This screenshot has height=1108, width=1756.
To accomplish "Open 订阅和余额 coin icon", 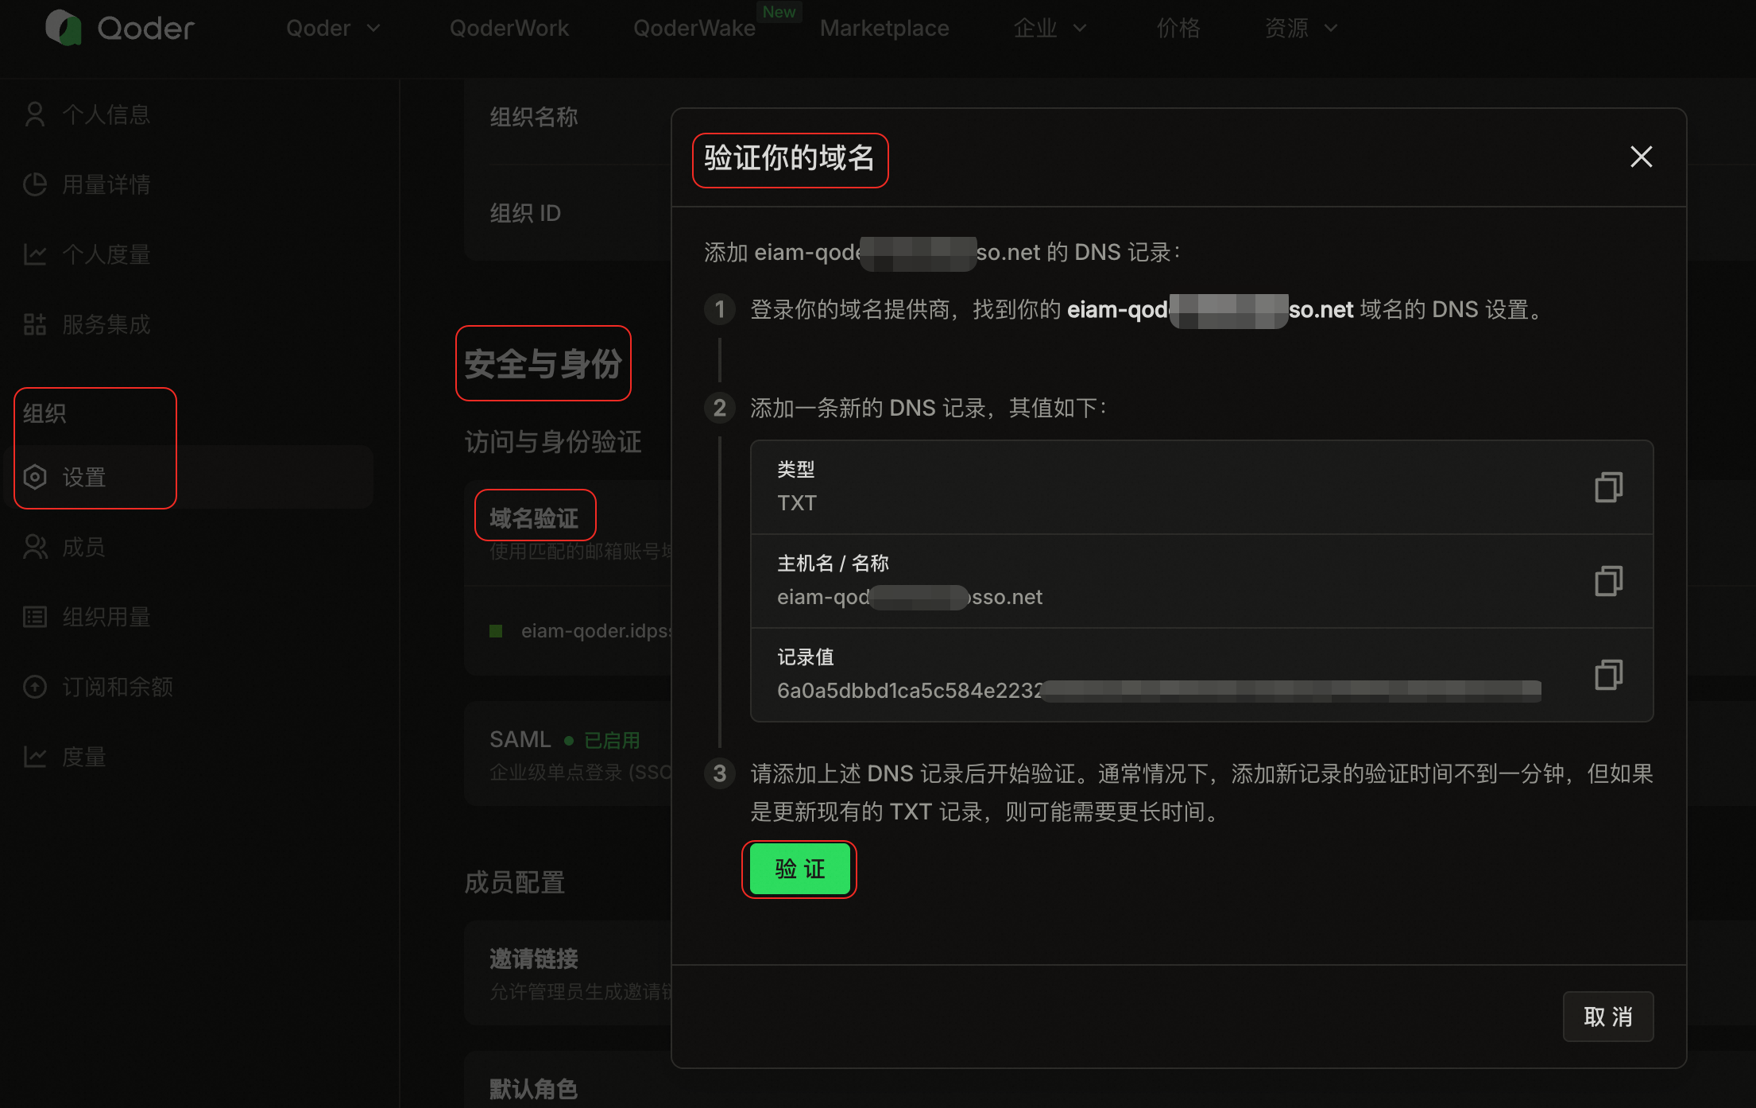I will (x=34, y=687).
